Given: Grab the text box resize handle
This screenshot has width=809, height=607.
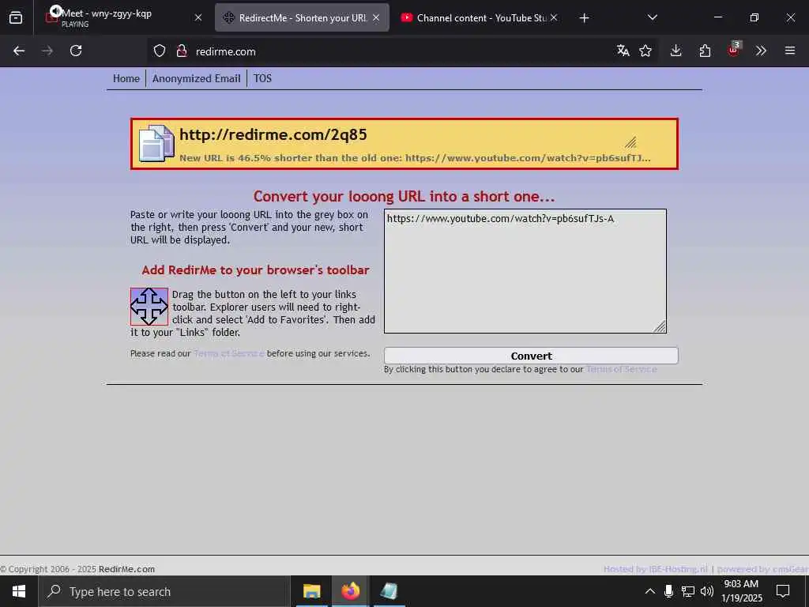Looking at the screenshot, I should tap(660, 326).
